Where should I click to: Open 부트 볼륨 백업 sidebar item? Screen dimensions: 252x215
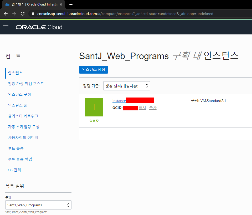coord(20,159)
